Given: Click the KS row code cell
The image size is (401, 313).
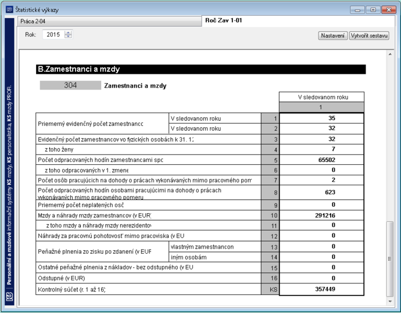Looking at the screenshot, I should (x=270, y=289).
